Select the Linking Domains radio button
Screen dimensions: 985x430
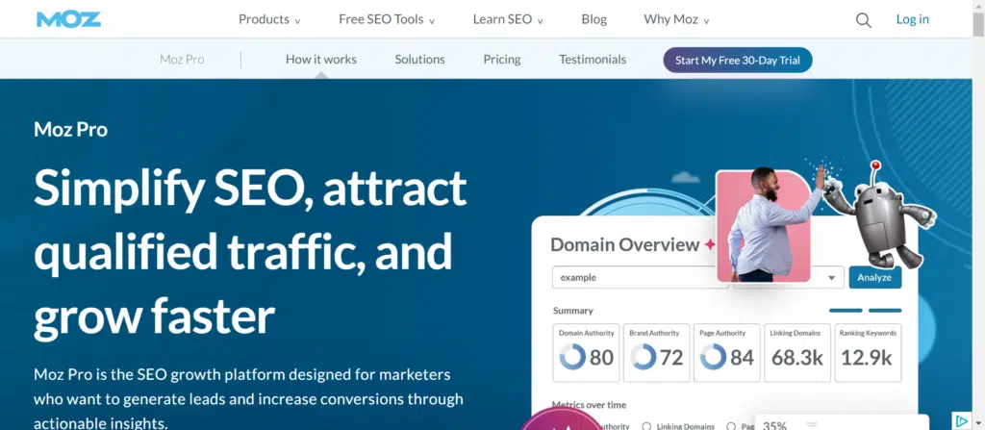[x=646, y=426]
